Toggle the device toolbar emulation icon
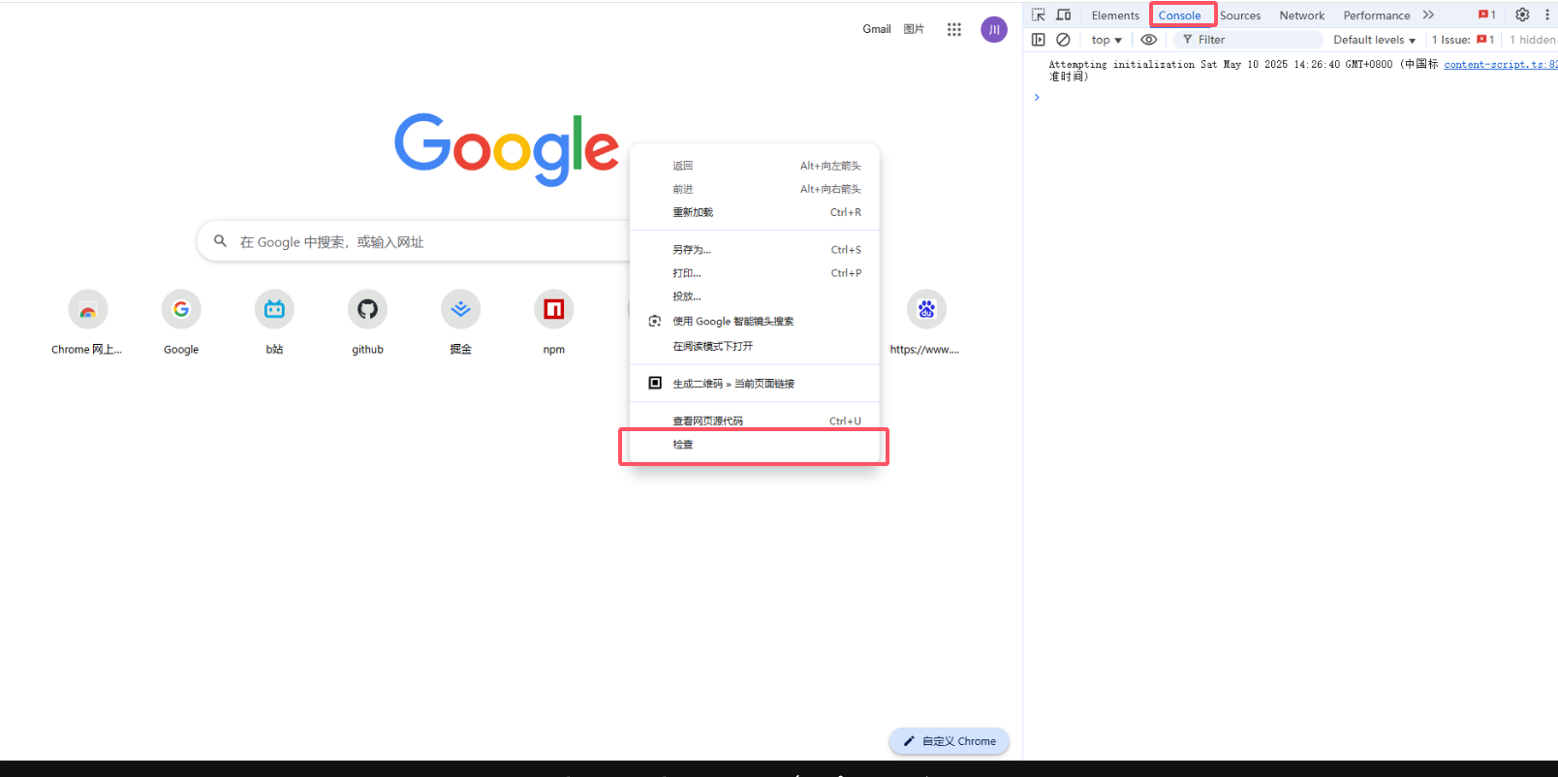 1064,15
